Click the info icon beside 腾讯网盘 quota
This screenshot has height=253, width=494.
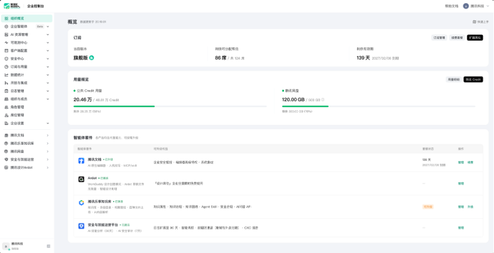(x=323, y=100)
